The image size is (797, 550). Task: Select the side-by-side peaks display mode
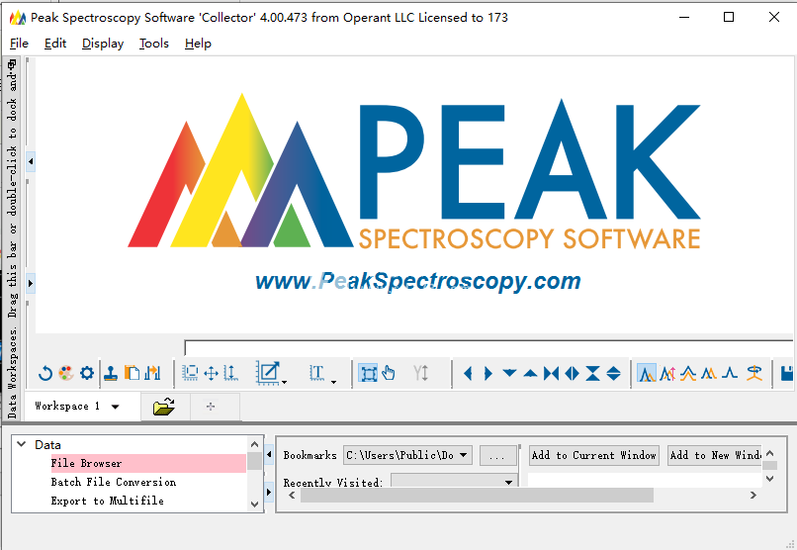tap(709, 374)
